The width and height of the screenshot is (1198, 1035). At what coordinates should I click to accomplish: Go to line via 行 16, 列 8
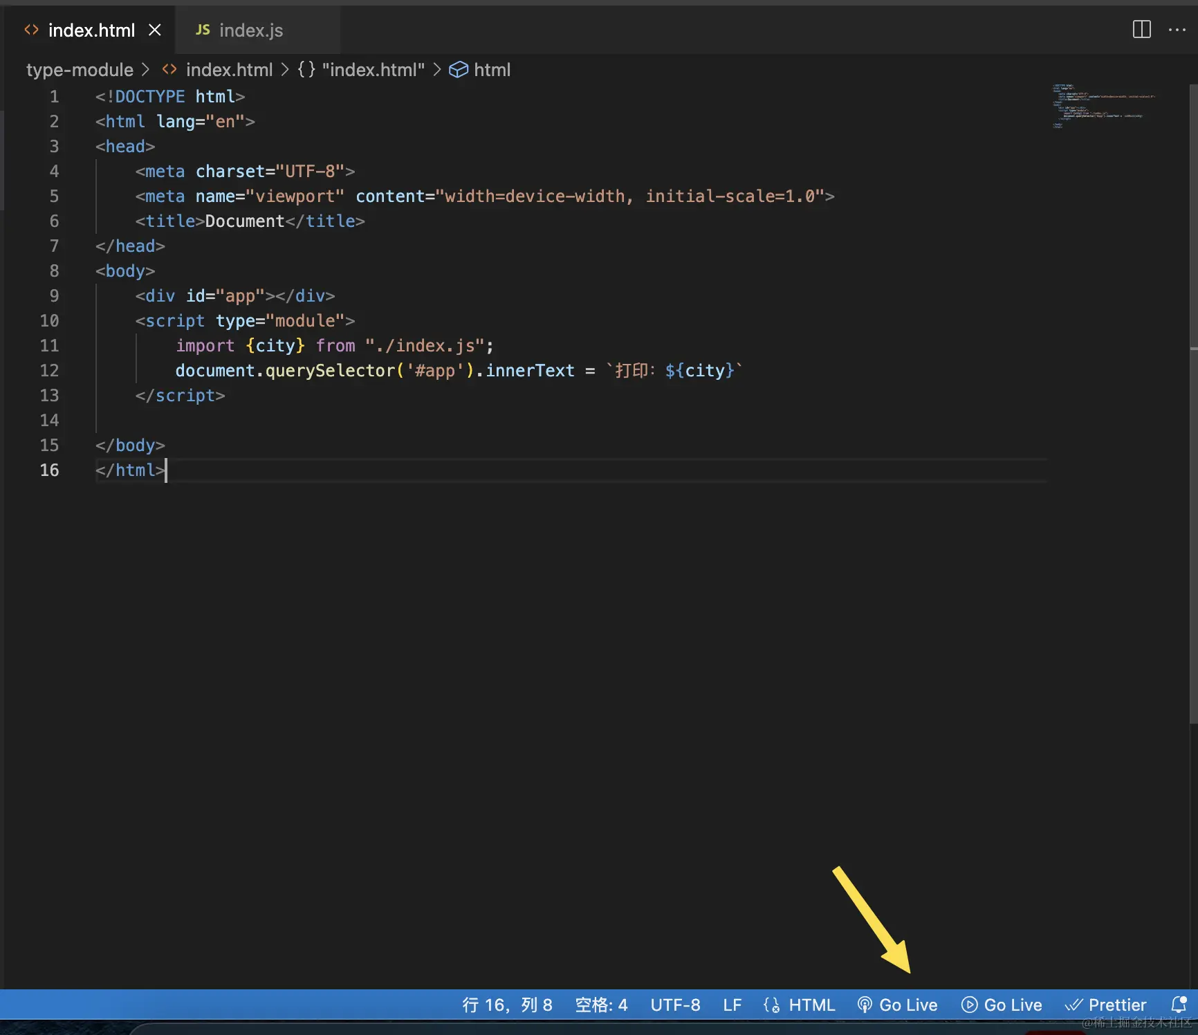(x=507, y=1005)
